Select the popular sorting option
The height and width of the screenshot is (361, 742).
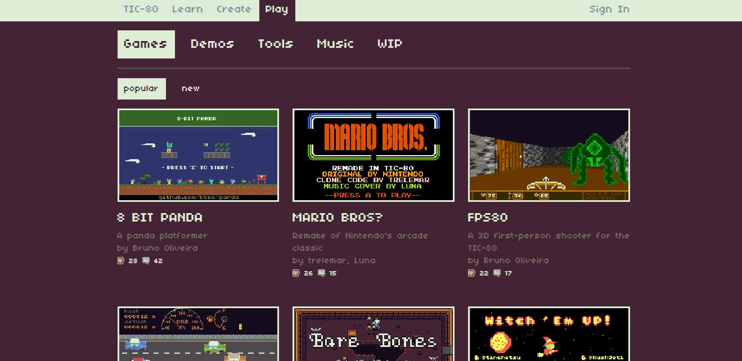(x=141, y=89)
